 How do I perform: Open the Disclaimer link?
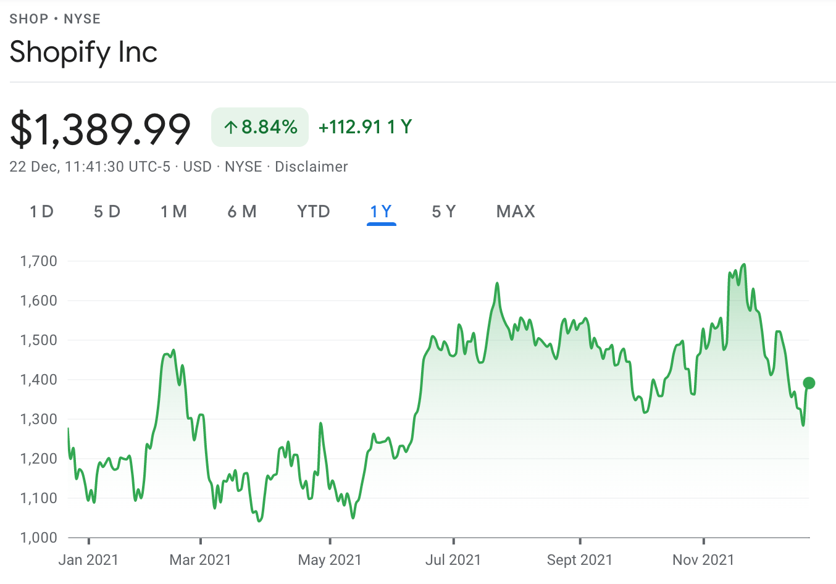311,167
